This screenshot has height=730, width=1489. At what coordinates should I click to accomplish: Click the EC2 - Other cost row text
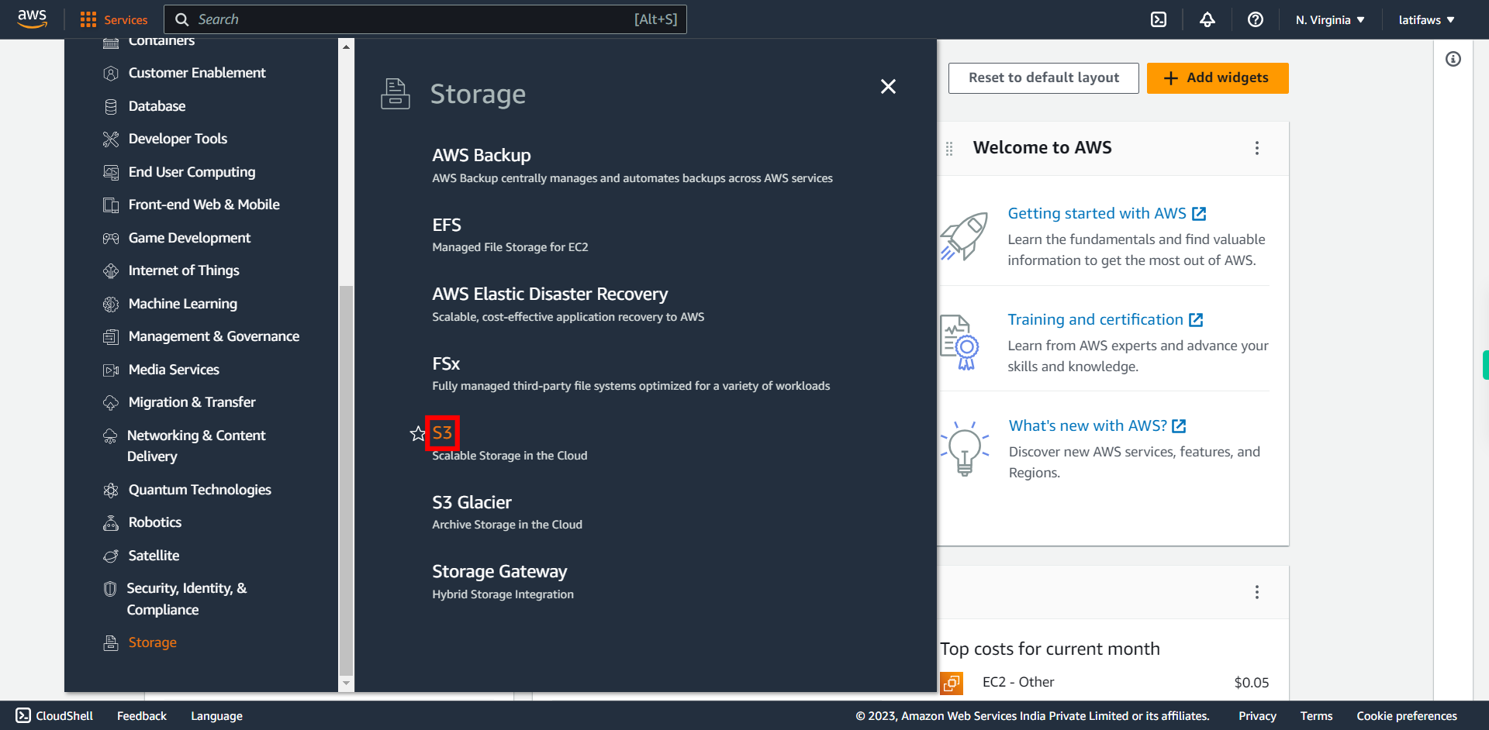tap(1018, 682)
